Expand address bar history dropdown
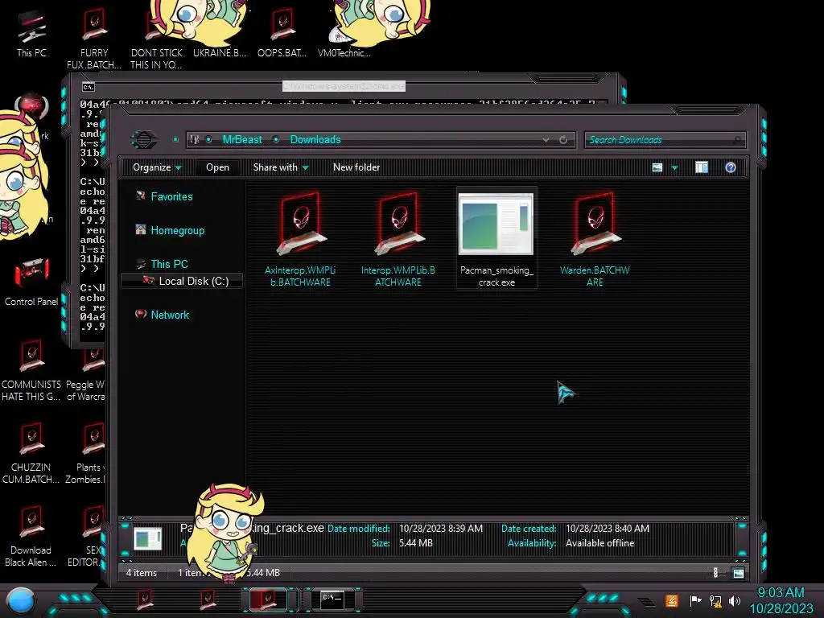 546,140
